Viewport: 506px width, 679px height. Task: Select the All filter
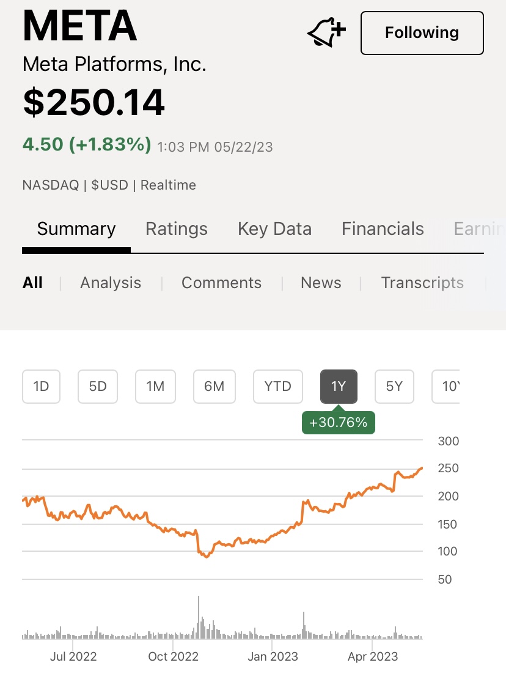click(x=32, y=283)
